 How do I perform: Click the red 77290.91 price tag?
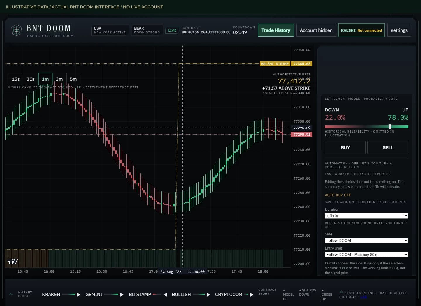point(302,135)
